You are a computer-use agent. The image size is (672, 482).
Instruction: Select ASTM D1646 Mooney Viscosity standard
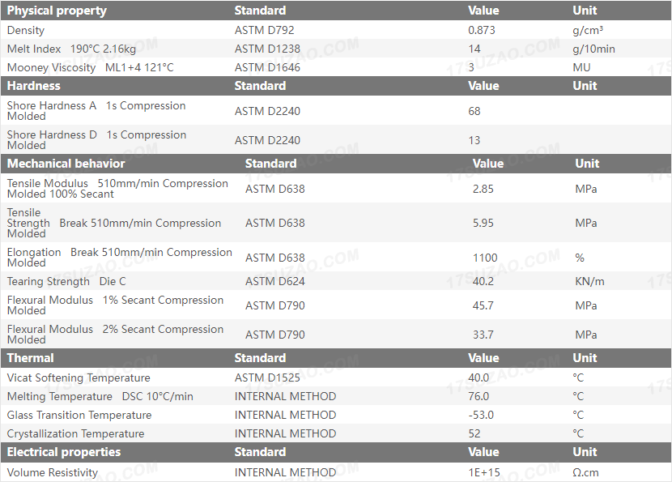pos(267,67)
